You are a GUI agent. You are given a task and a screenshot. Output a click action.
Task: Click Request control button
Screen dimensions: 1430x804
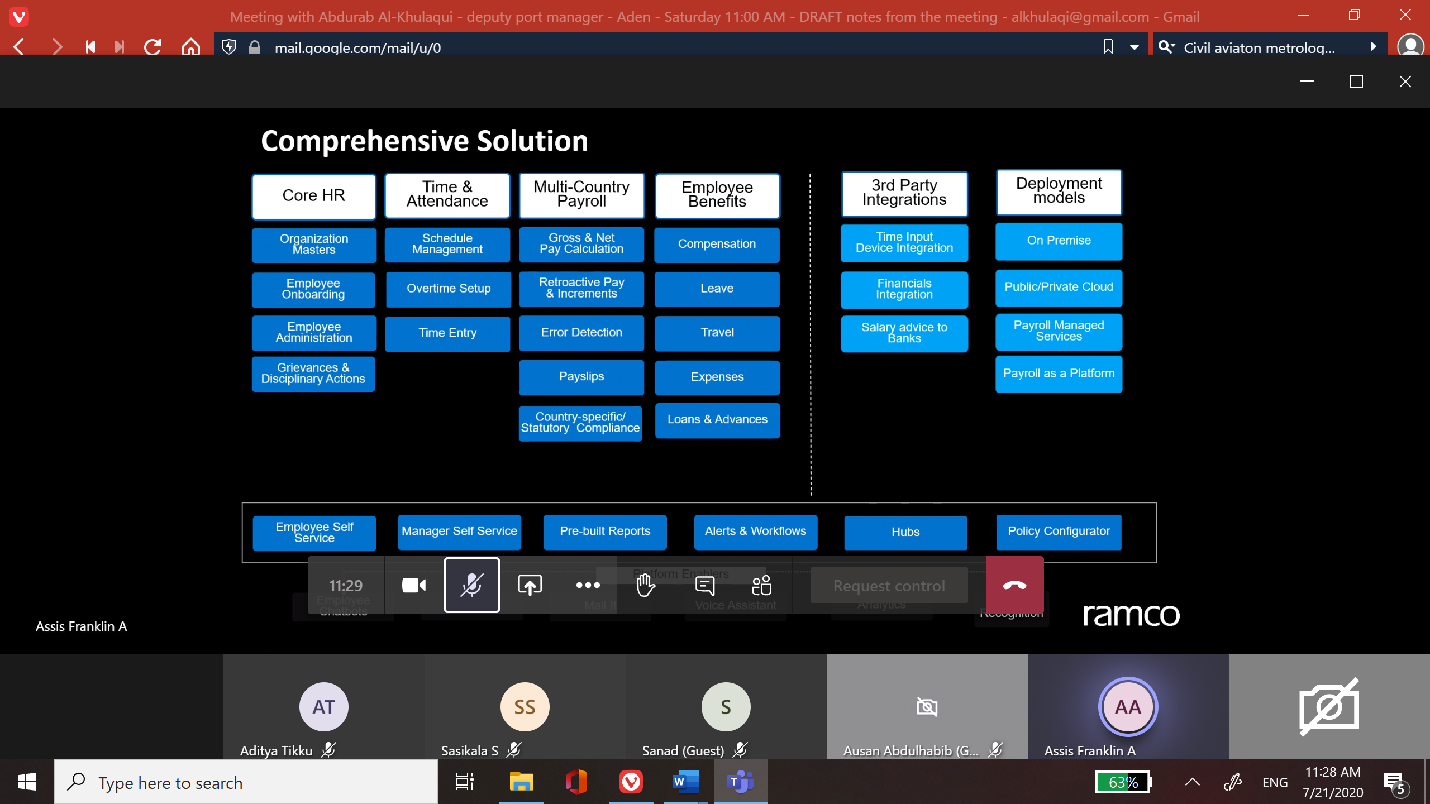(x=889, y=585)
